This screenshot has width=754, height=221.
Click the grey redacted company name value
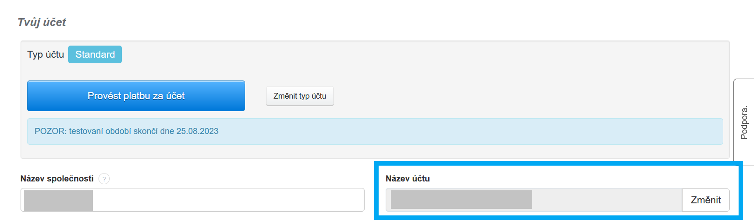pyautogui.click(x=58, y=201)
